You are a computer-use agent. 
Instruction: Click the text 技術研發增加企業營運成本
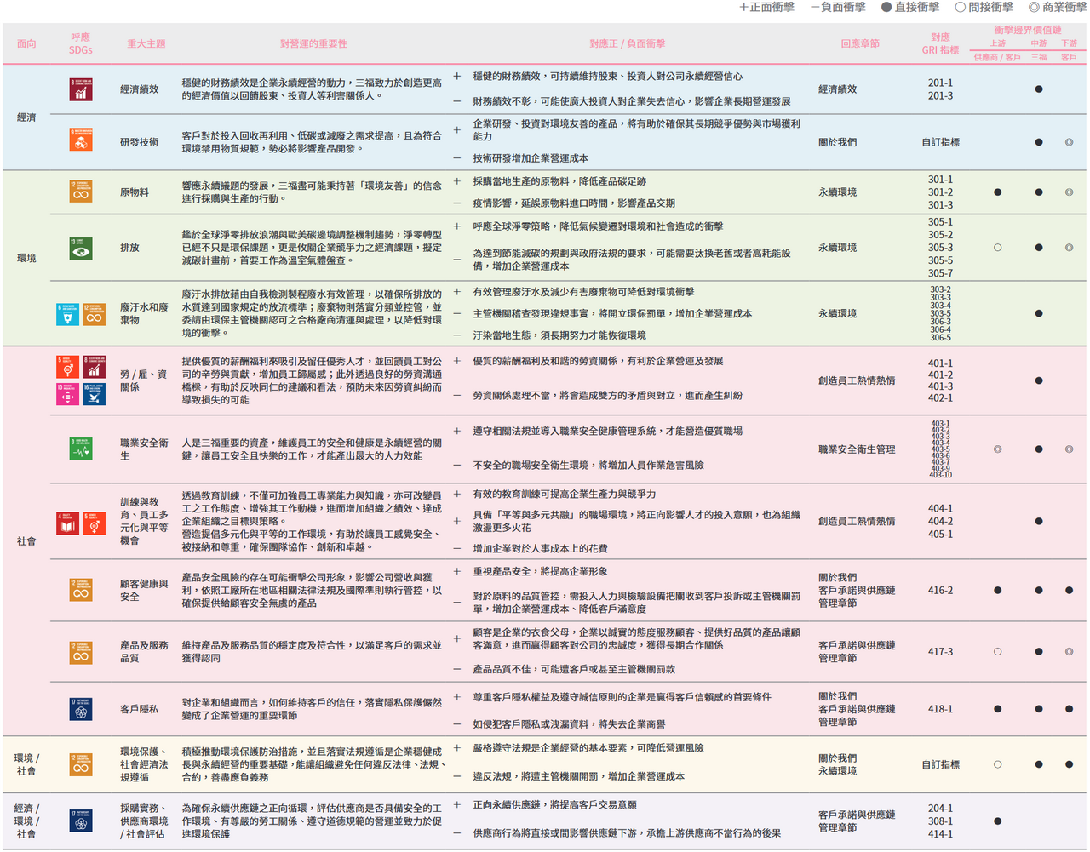(531, 158)
